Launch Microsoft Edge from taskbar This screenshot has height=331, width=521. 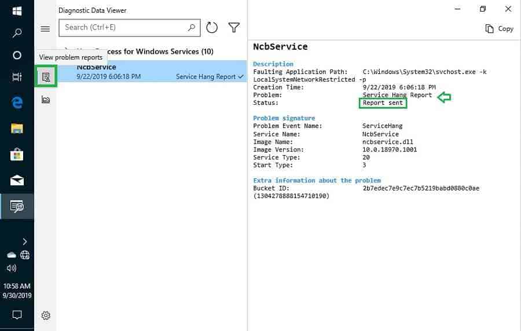point(17,102)
